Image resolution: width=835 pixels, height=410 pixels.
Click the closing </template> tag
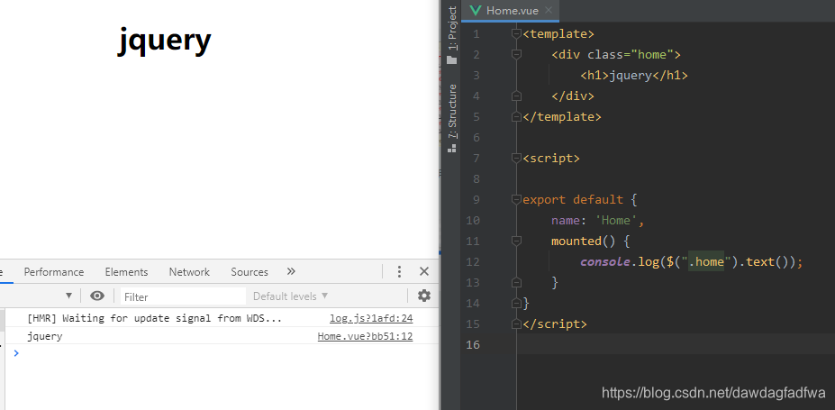pyautogui.click(x=562, y=116)
